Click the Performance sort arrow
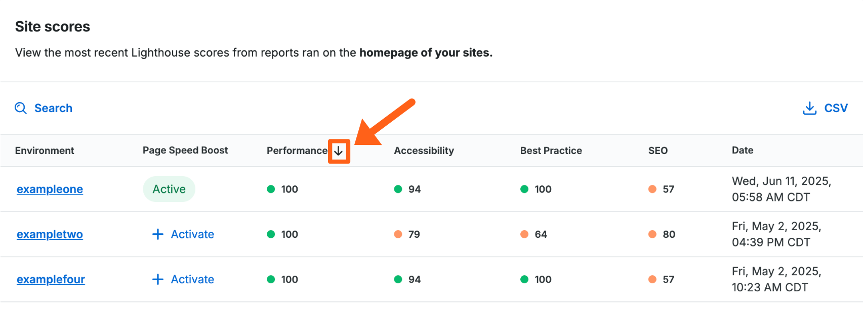The width and height of the screenshot is (863, 311). tap(339, 150)
